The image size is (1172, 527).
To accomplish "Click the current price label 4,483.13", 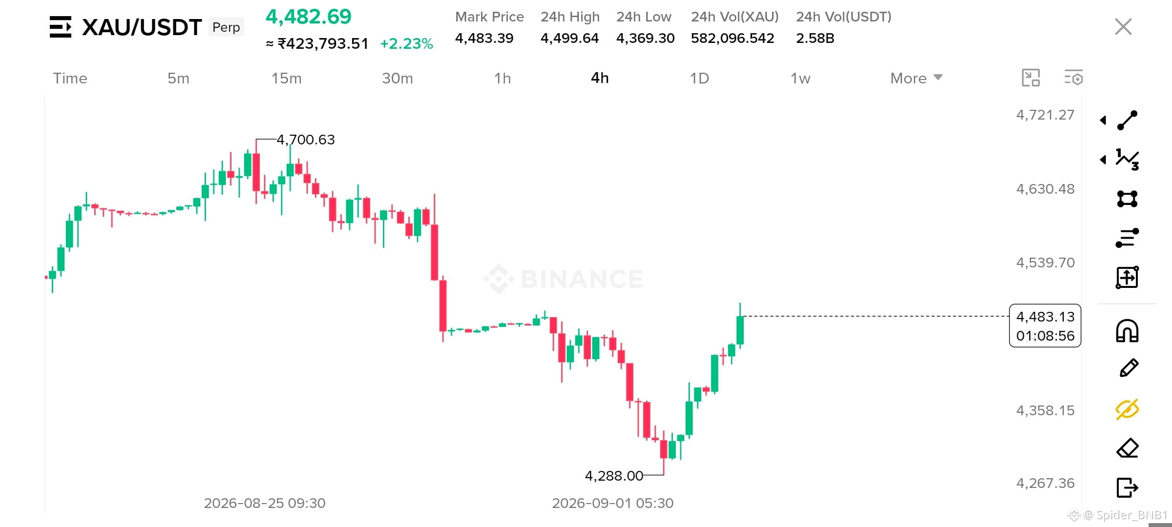I will tap(1045, 317).
